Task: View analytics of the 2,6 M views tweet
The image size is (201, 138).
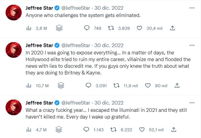Action: 29,28
